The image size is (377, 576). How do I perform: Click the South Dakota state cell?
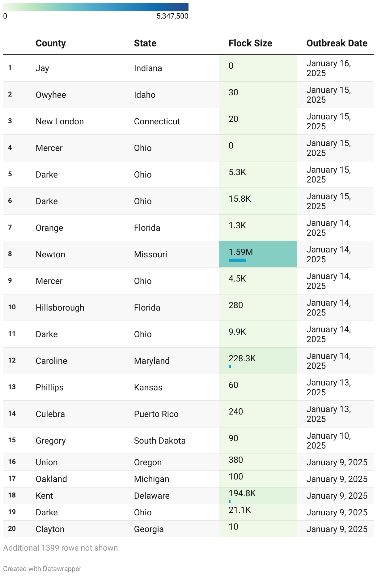160,441
